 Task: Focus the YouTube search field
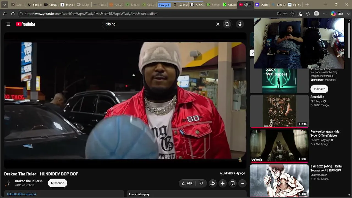(159, 24)
